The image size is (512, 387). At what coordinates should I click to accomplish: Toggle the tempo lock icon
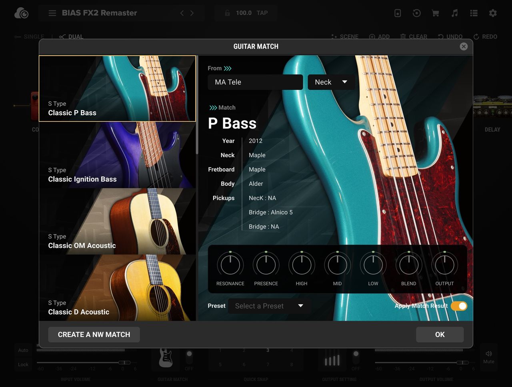pyautogui.click(x=227, y=13)
